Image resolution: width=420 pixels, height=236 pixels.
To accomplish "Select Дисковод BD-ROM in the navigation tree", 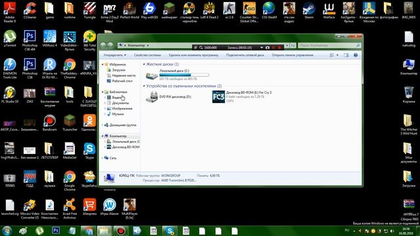I will click(x=123, y=147).
